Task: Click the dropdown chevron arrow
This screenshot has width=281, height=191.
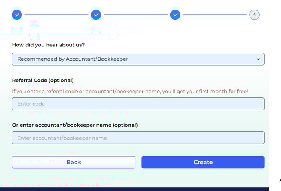Action: 258,59
